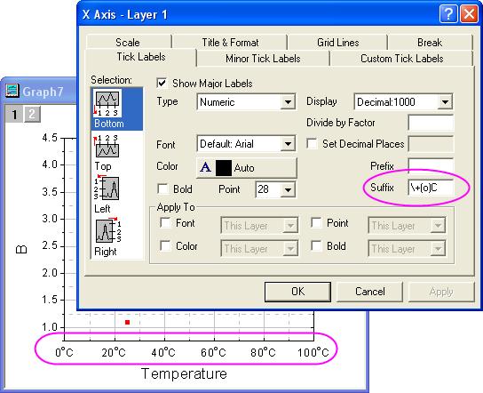Viewport: 483px width, 393px height.
Task: Select the Left axis icon
Action: (107, 188)
